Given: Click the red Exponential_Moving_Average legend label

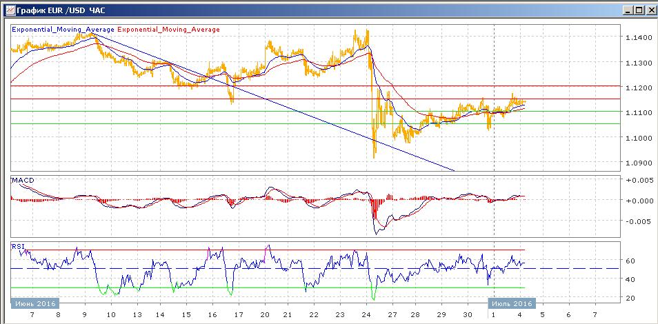Looking at the screenshot, I should coord(170,30).
